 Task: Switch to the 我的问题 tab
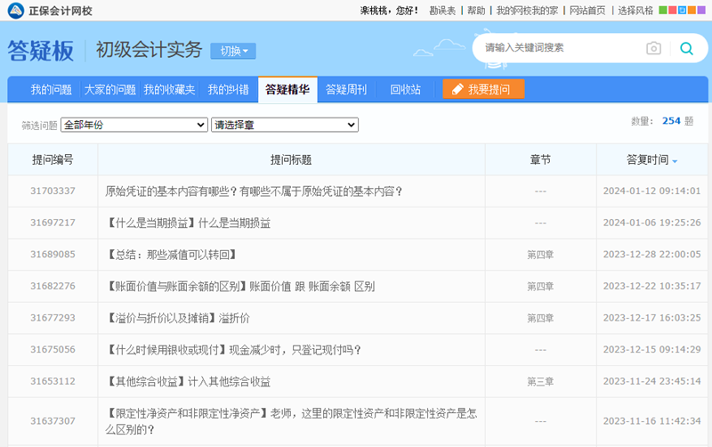tap(51, 89)
